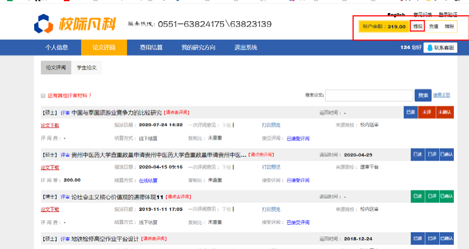Image resolution: width=469 pixels, height=249 pixels.
Task: Click the 校际凡科 logo icon
Action: tap(43, 24)
